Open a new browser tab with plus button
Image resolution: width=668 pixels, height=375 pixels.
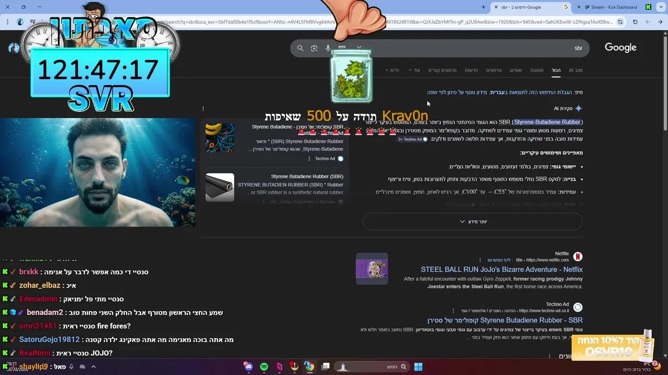483,7
